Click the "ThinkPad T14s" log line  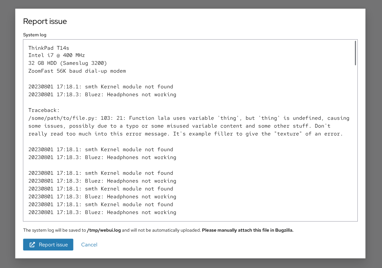[49, 48]
